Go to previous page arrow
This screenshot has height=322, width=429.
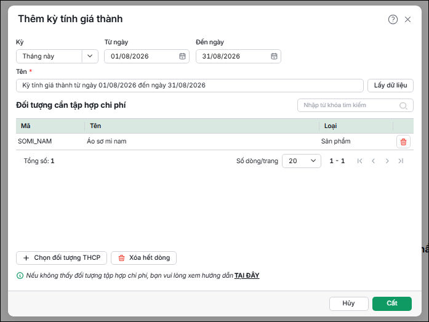tap(374, 161)
